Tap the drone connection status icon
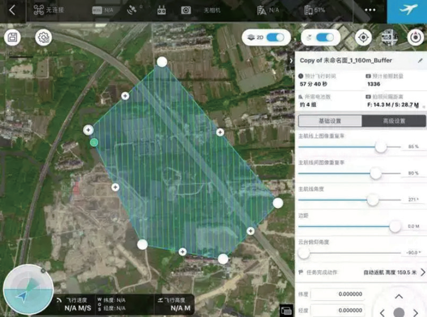The height and width of the screenshot is (317, 427). pyautogui.click(x=39, y=10)
